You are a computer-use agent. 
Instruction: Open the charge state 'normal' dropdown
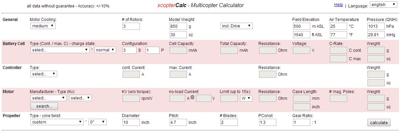pyautogui.click(x=105, y=50)
